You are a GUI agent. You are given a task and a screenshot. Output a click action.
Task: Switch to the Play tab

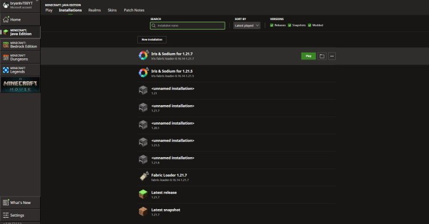coord(49,10)
